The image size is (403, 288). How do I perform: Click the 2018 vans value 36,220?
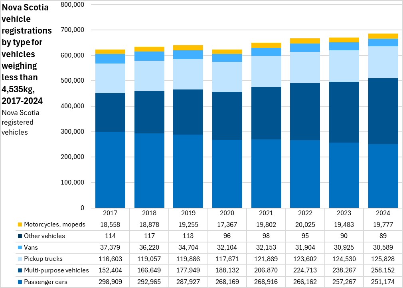tap(149, 248)
